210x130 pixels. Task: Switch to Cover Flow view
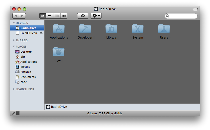click(64, 16)
